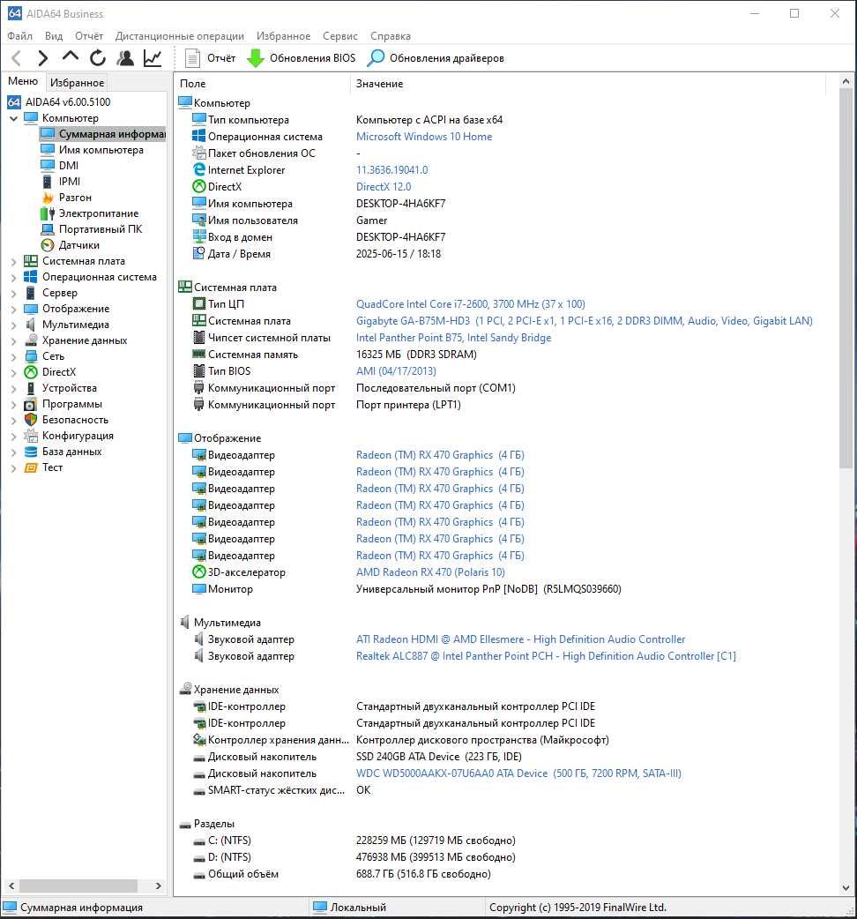This screenshot has height=919, width=857.
Task: Click the Операционная система Windows icon in the tree
Action: pos(31,277)
